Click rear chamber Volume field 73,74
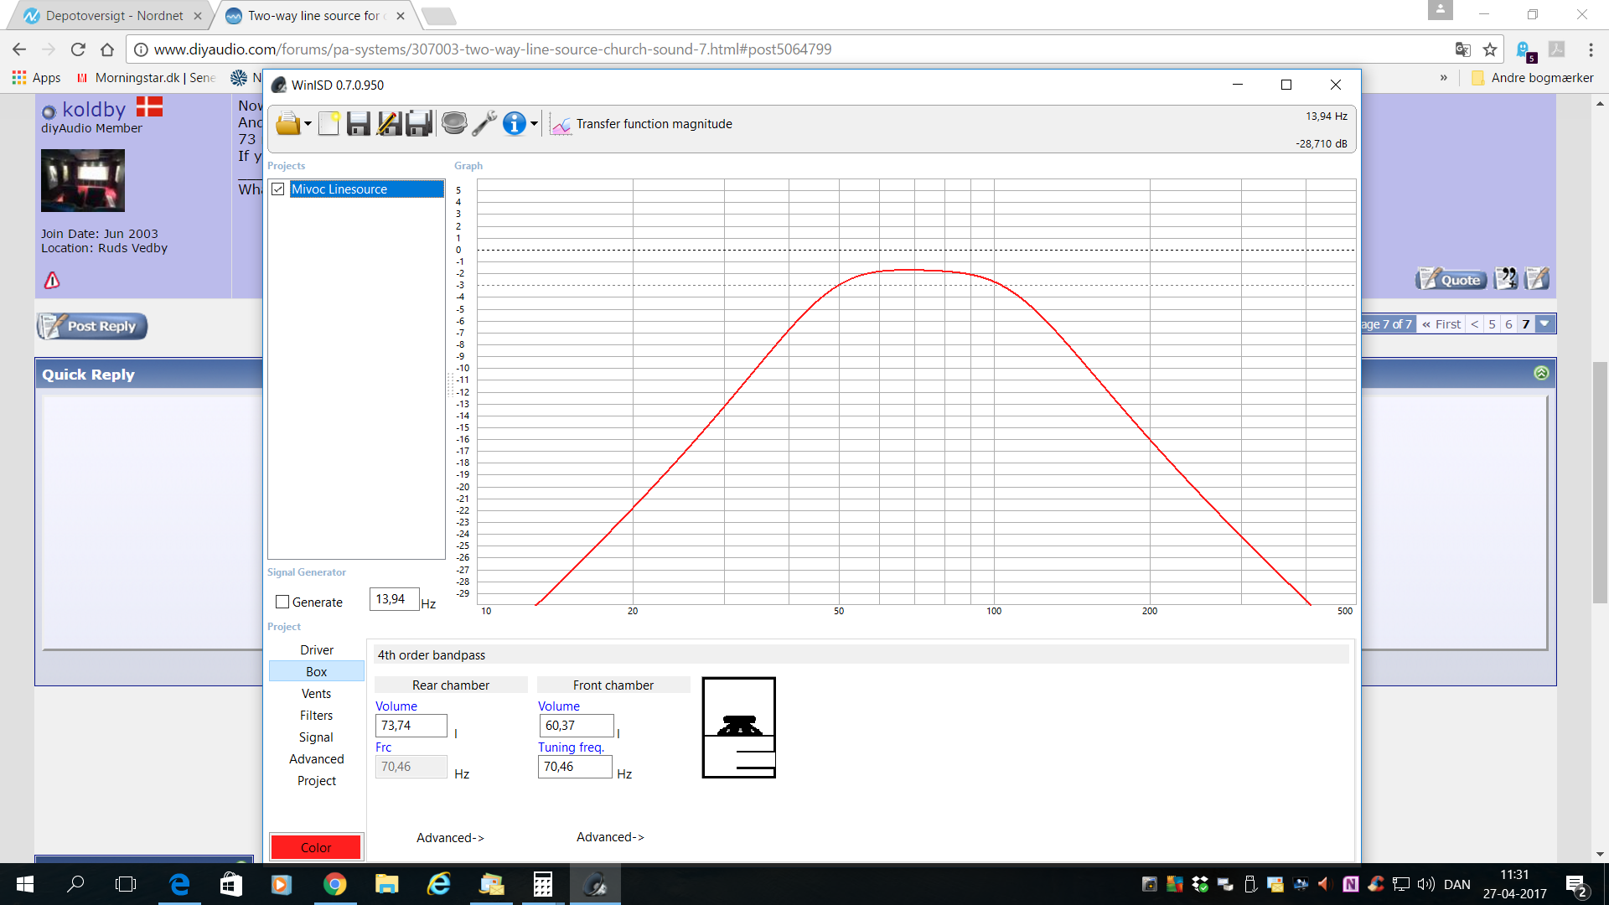Image resolution: width=1609 pixels, height=905 pixels. coord(411,726)
